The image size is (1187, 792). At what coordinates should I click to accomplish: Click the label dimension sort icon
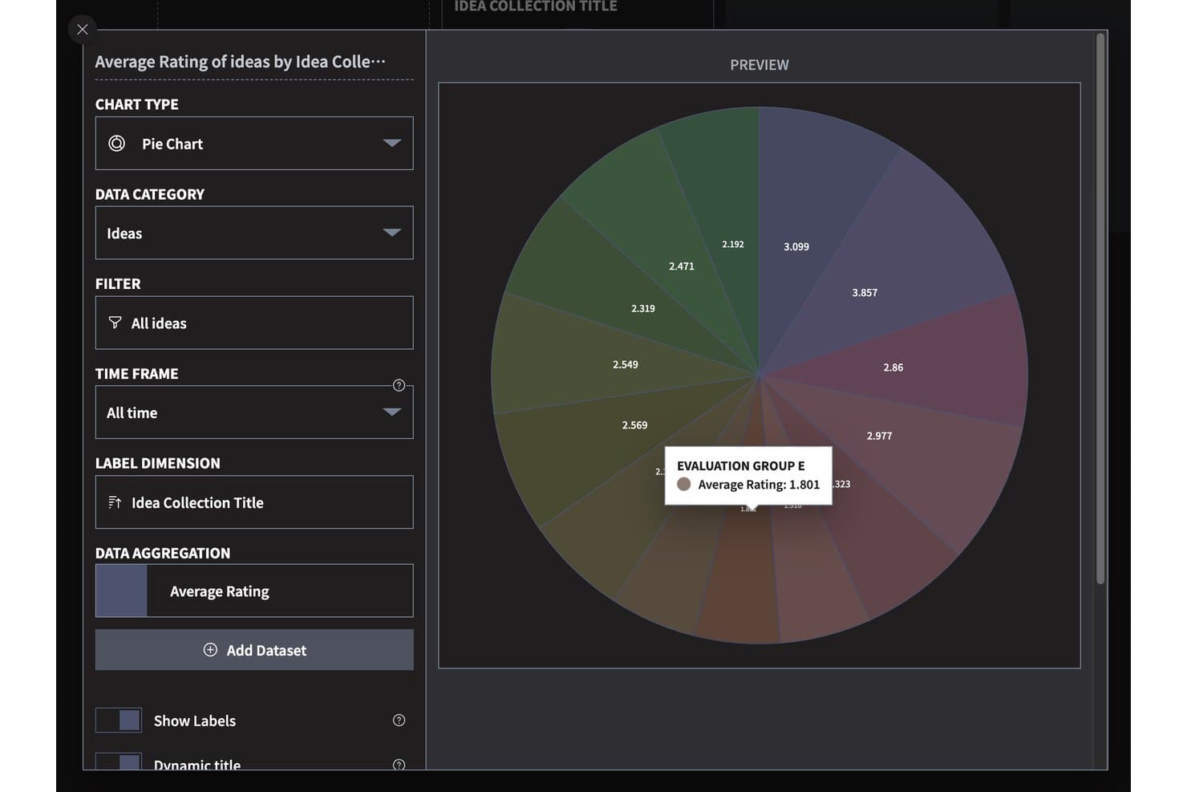click(x=115, y=502)
